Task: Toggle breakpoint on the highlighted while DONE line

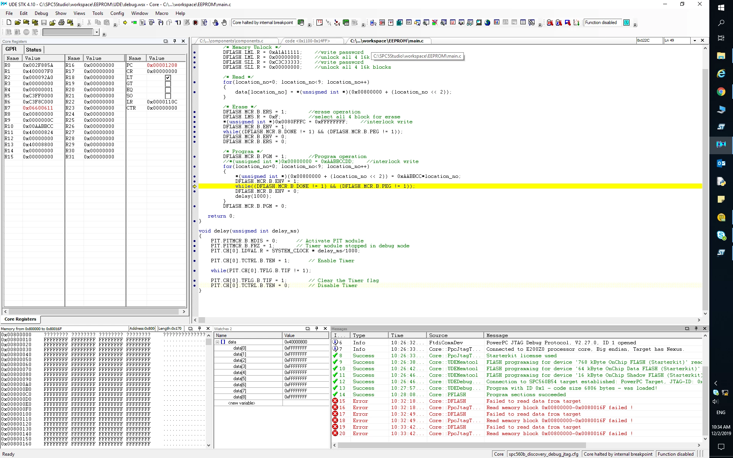Action: [194, 186]
